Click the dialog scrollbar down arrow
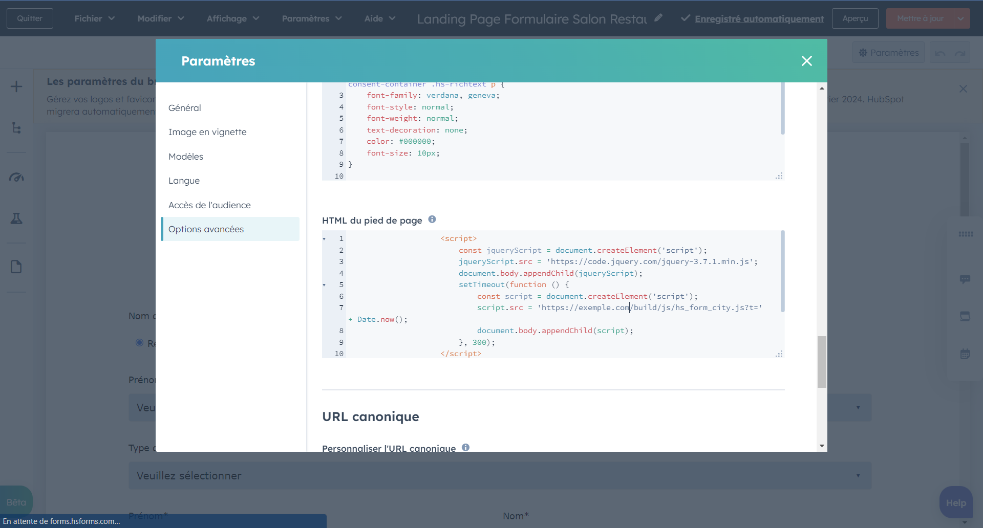This screenshot has height=528, width=983. tap(822, 446)
